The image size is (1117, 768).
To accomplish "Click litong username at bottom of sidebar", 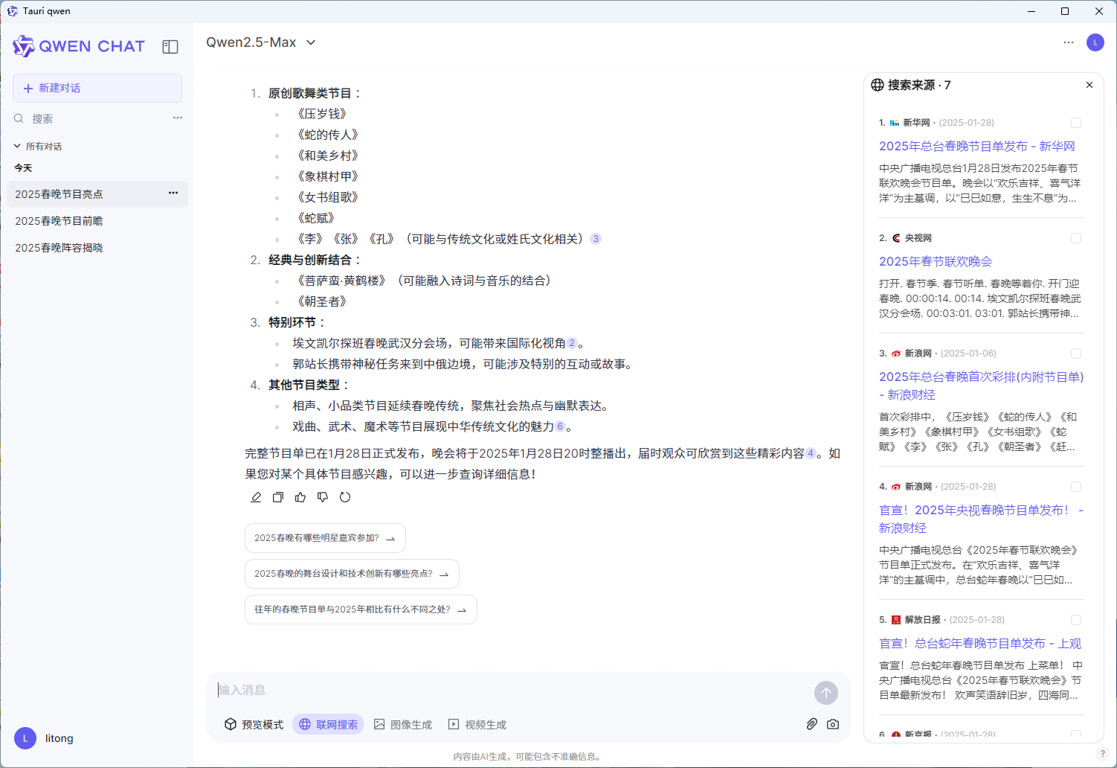I will coord(59,738).
